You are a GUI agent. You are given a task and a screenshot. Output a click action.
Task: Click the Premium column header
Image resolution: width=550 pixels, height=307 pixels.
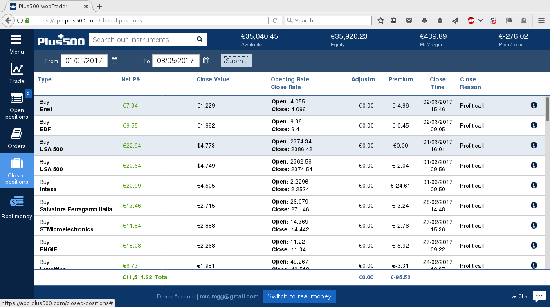click(401, 79)
